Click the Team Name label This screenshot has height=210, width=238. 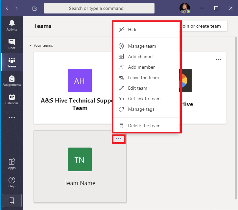click(80, 183)
